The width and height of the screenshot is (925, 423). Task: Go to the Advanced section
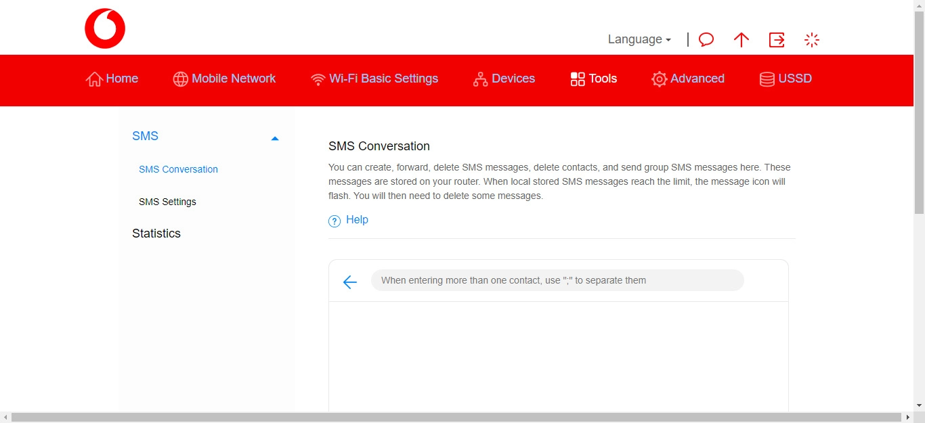(688, 79)
